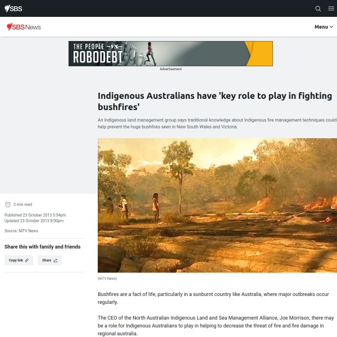Click the Share button
This screenshot has height=337, width=337.
pos(50,260)
